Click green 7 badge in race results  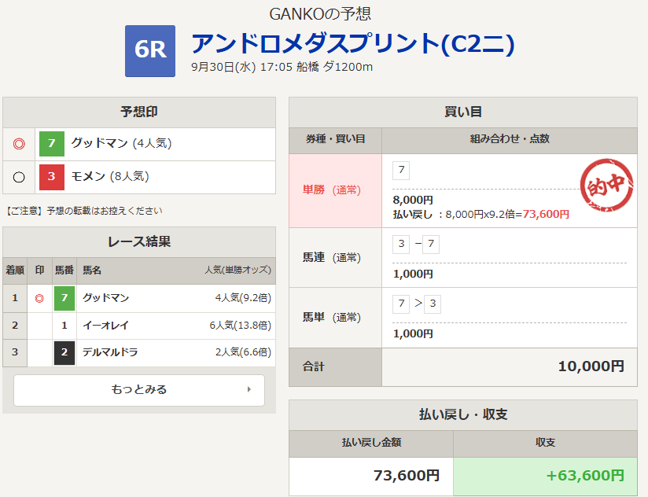click(x=64, y=298)
